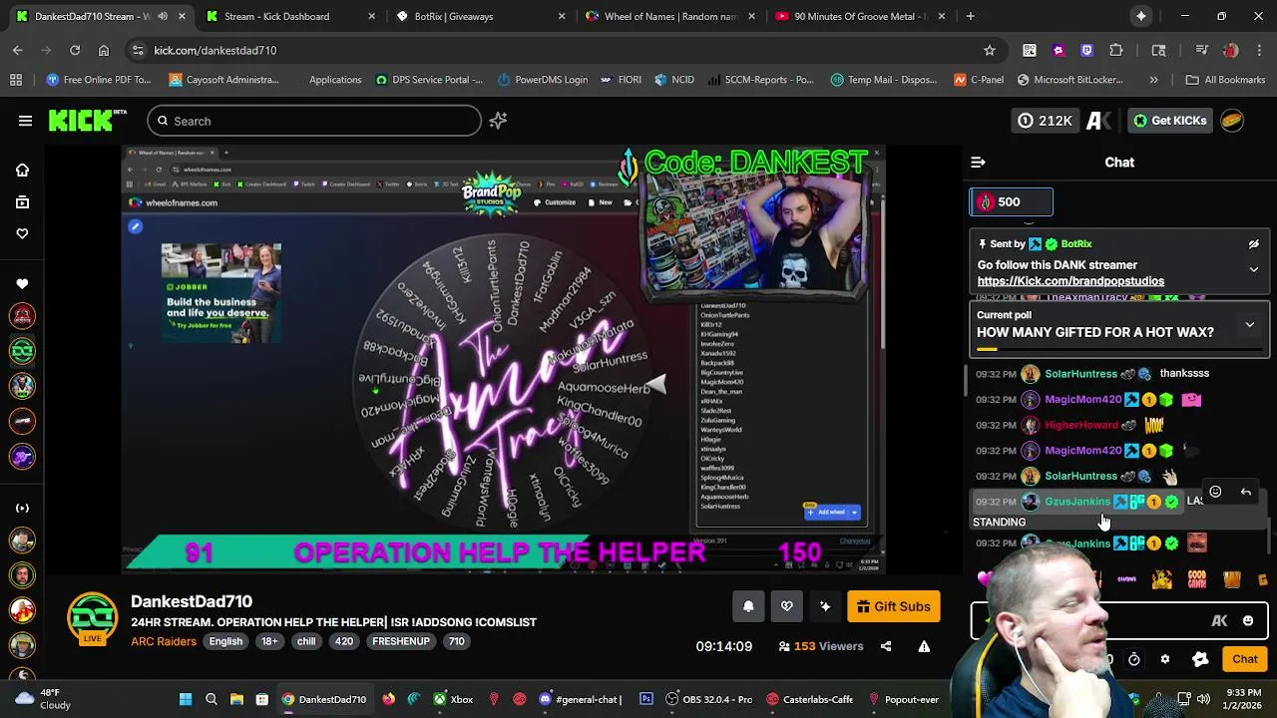Open OBS 32.0.4 from the taskbar
This screenshot has height=718, width=1277.
(708, 699)
